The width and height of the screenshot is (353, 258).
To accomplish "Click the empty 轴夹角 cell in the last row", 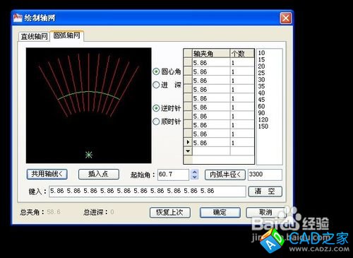I will point(211,151).
